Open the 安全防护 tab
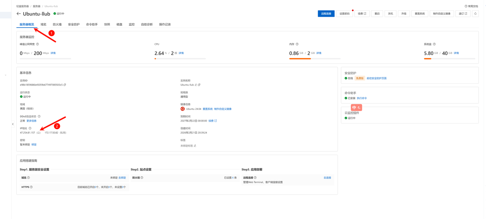486x219 pixels. (x=74, y=25)
